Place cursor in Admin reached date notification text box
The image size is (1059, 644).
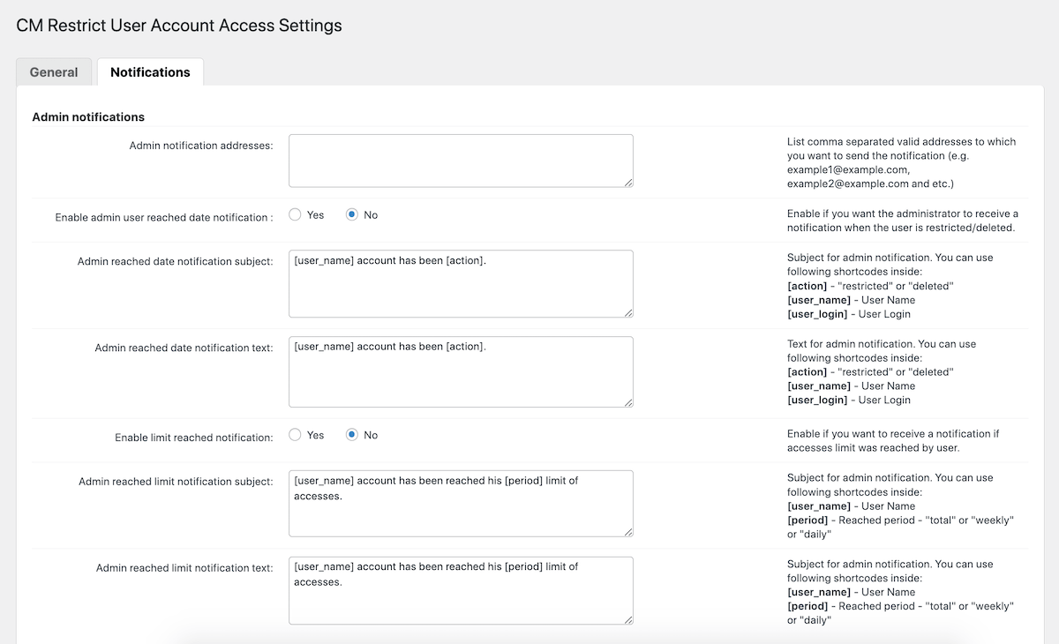coord(460,371)
